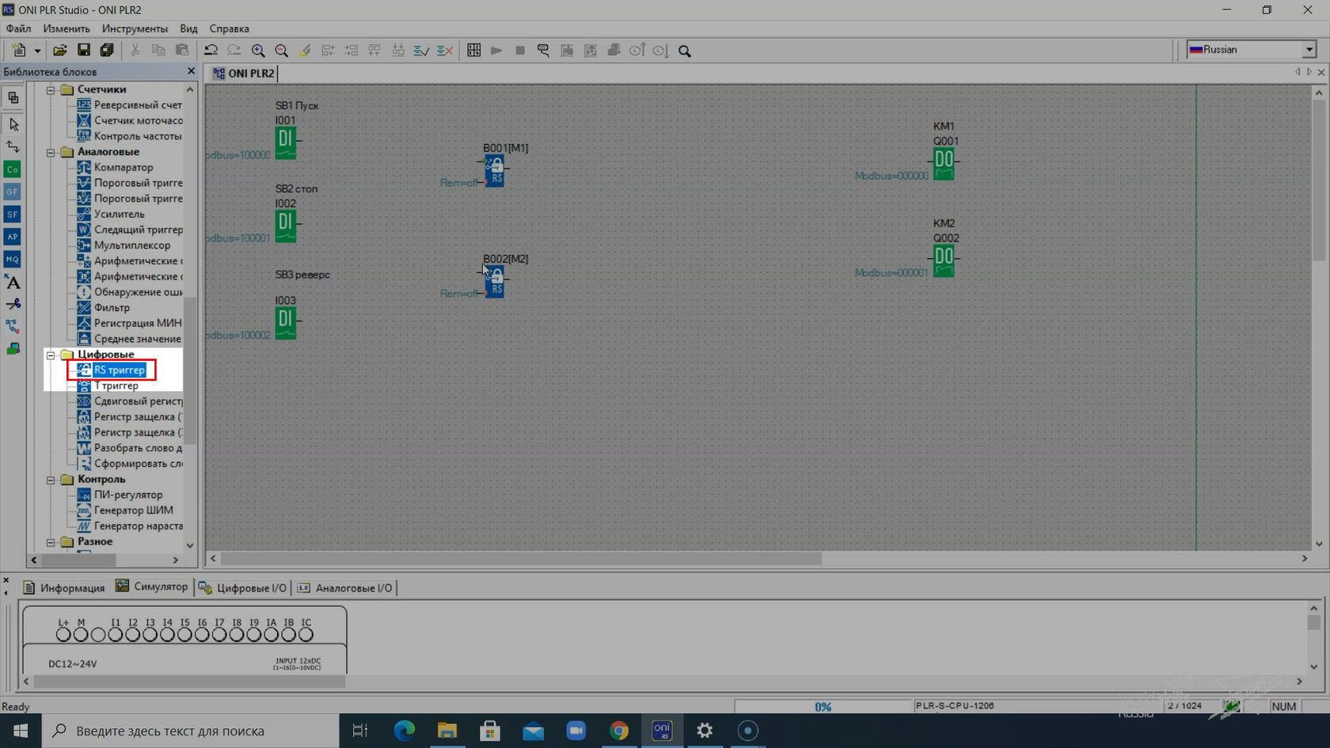The width and height of the screenshot is (1330, 748).
Task: Click the topmost sidebar icon with overlapping squares
Action: [13, 97]
